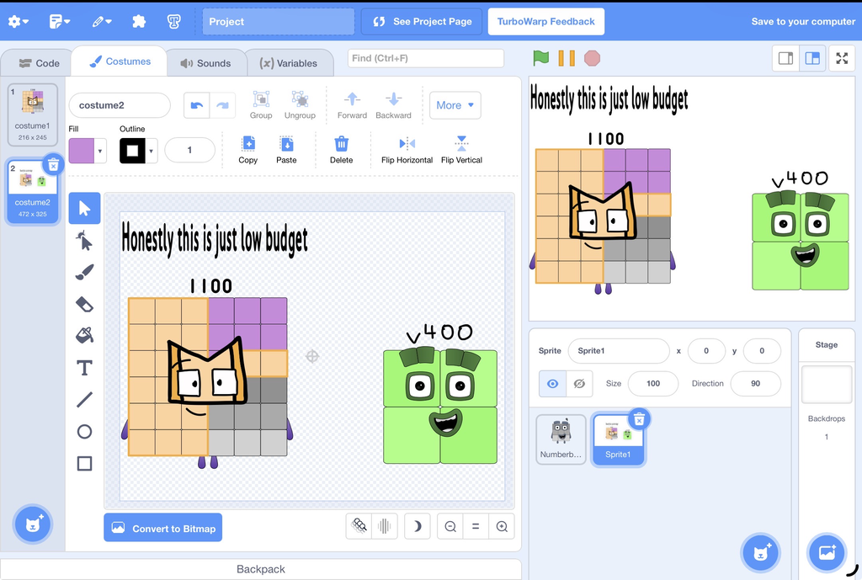Select the Reshape tool
This screenshot has width=862, height=580.
tap(84, 240)
